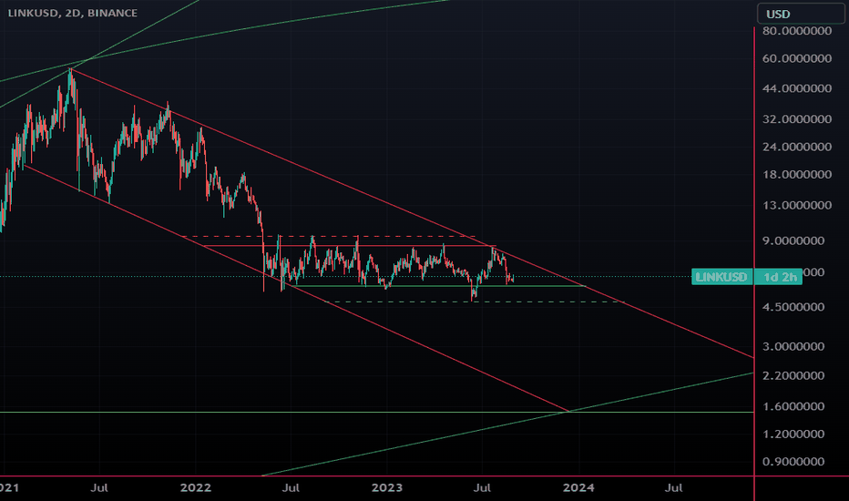Click the Jul label between 2023 and 2024

click(x=482, y=488)
